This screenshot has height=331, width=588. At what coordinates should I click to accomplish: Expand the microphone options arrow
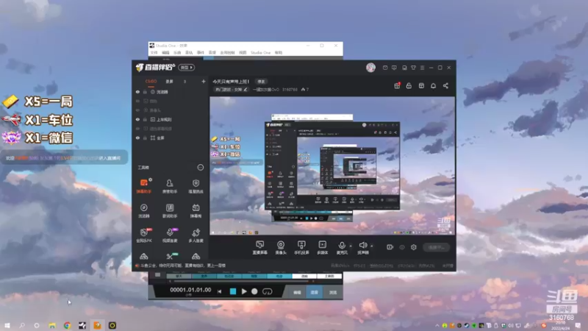(x=351, y=246)
